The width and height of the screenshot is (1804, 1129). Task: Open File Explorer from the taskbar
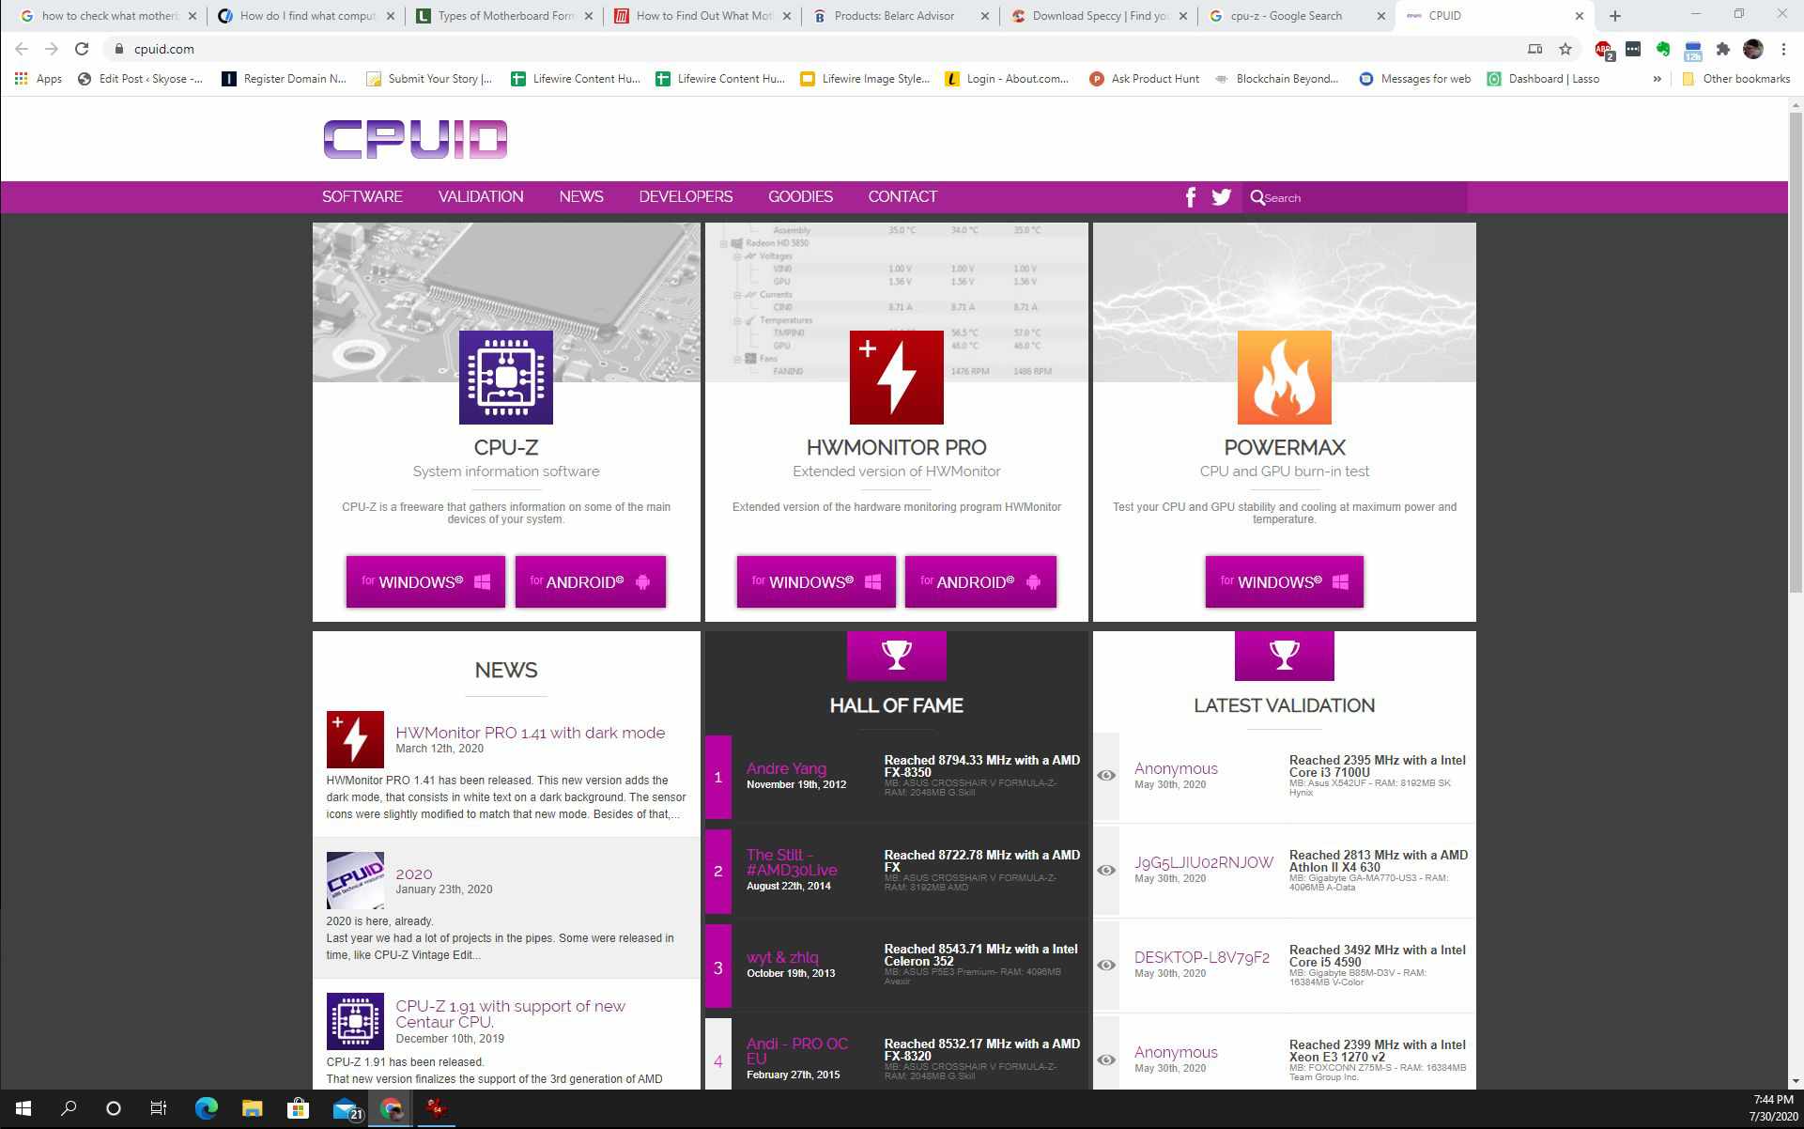[252, 1108]
